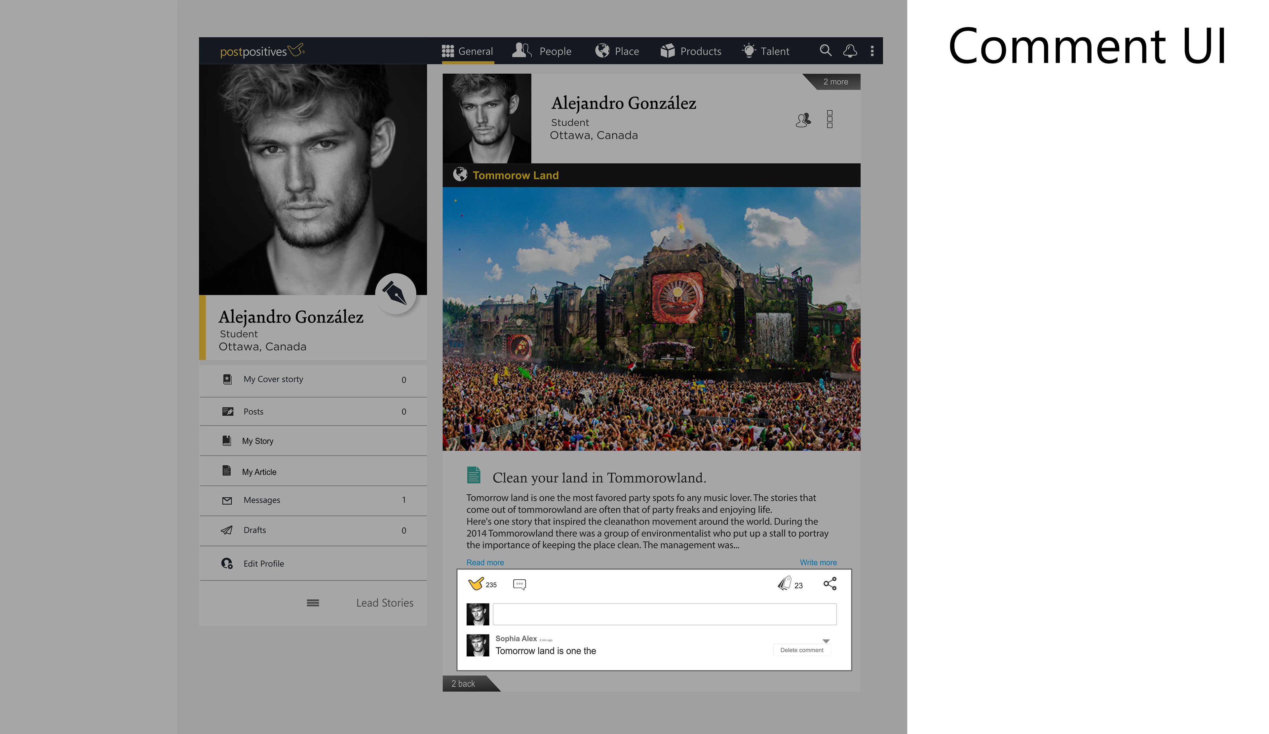This screenshot has width=1269, height=734.
Task: Expand the comment options arrow
Action: [826, 641]
